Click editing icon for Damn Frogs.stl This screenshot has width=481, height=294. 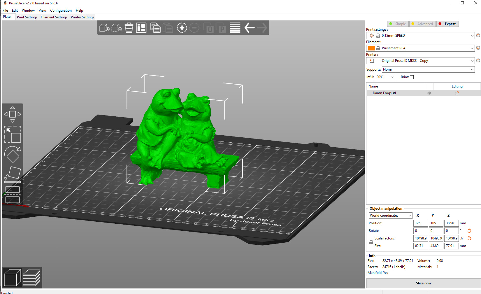pos(457,93)
